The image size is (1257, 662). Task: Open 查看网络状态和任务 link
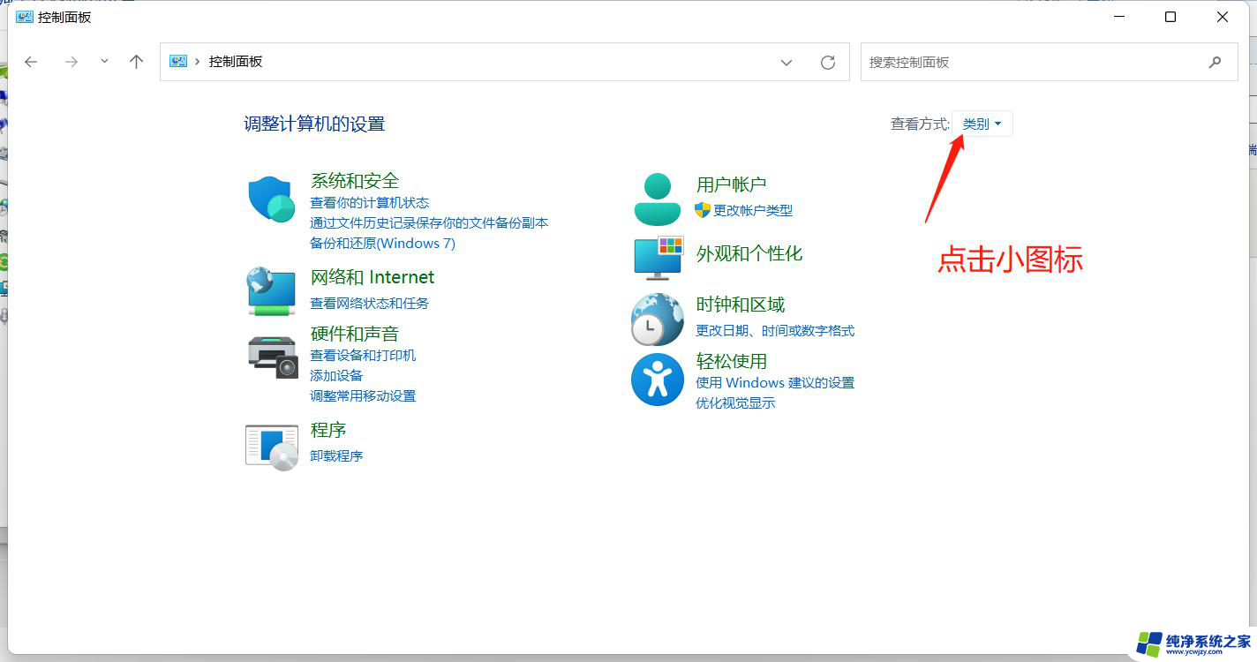(369, 303)
